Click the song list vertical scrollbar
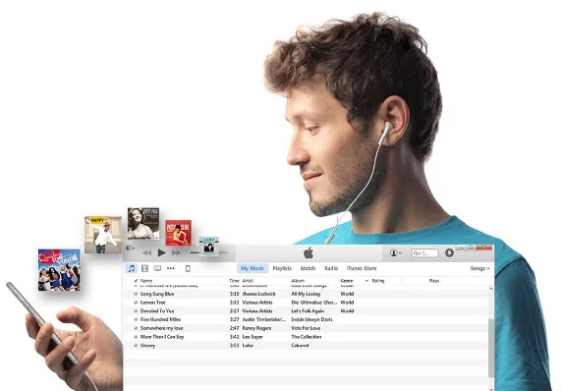562x391 pixels. pos(491,348)
